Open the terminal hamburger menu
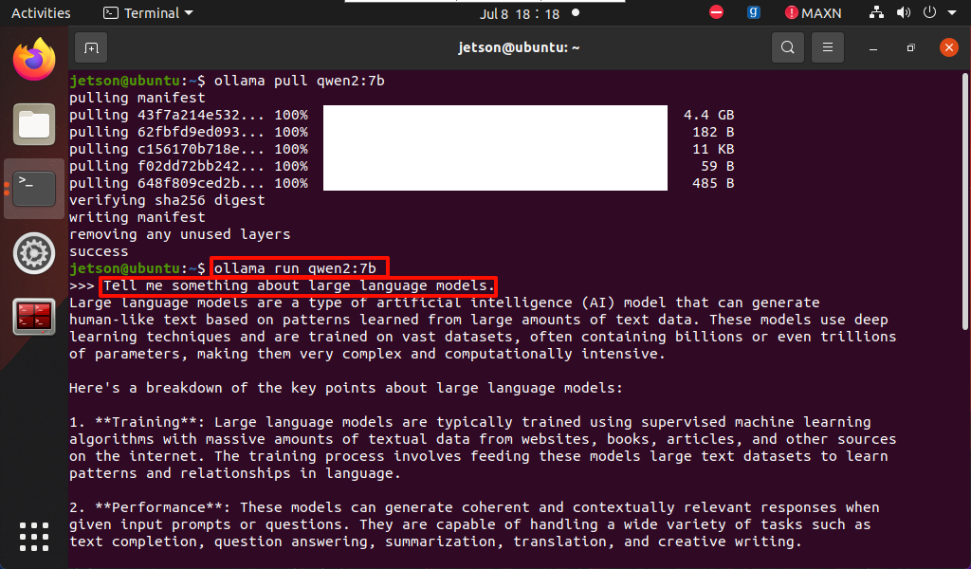 tap(827, 47)
